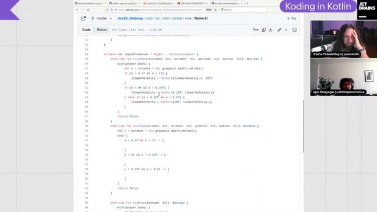The image size is (377, 212).
Task: Expand the GitHub file tree side panel
Action: (x=84, y=18)
